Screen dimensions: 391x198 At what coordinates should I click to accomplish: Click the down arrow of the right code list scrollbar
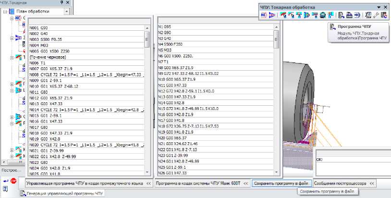tap(276, 173)
